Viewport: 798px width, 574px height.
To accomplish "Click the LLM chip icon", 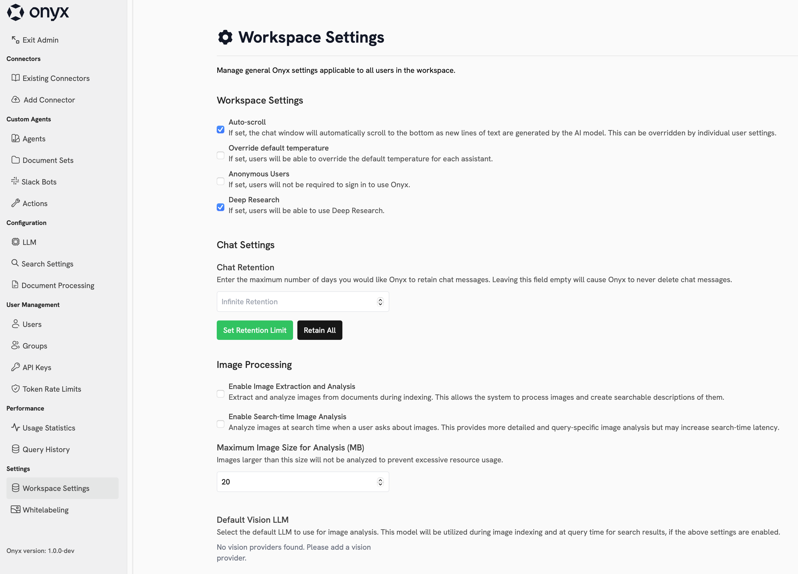I will [x=15, y=242].
